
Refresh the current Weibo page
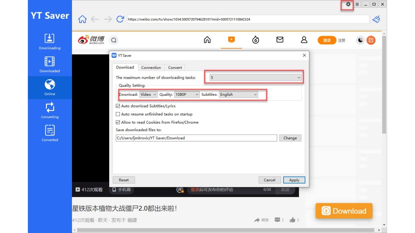[x=120, y=19]
